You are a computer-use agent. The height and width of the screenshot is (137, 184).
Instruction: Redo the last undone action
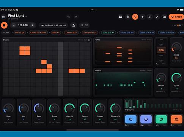pyautogui.click(x=76, y=17)
